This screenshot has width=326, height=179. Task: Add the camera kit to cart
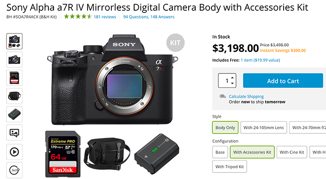(283, 80)
